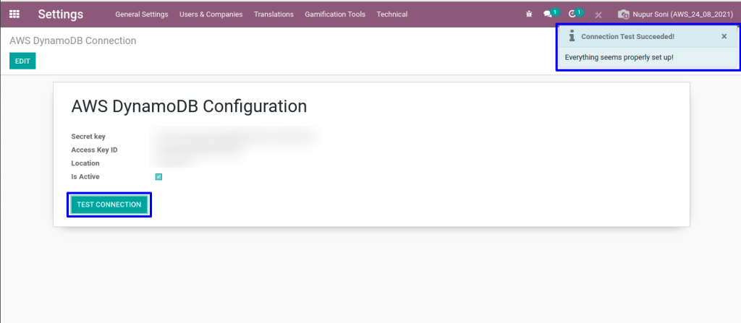Viewport: 741px width, 323px height.
Task: Toggle the Is Active checkbox
Action: pyautogui.click(x=158, y=176)
